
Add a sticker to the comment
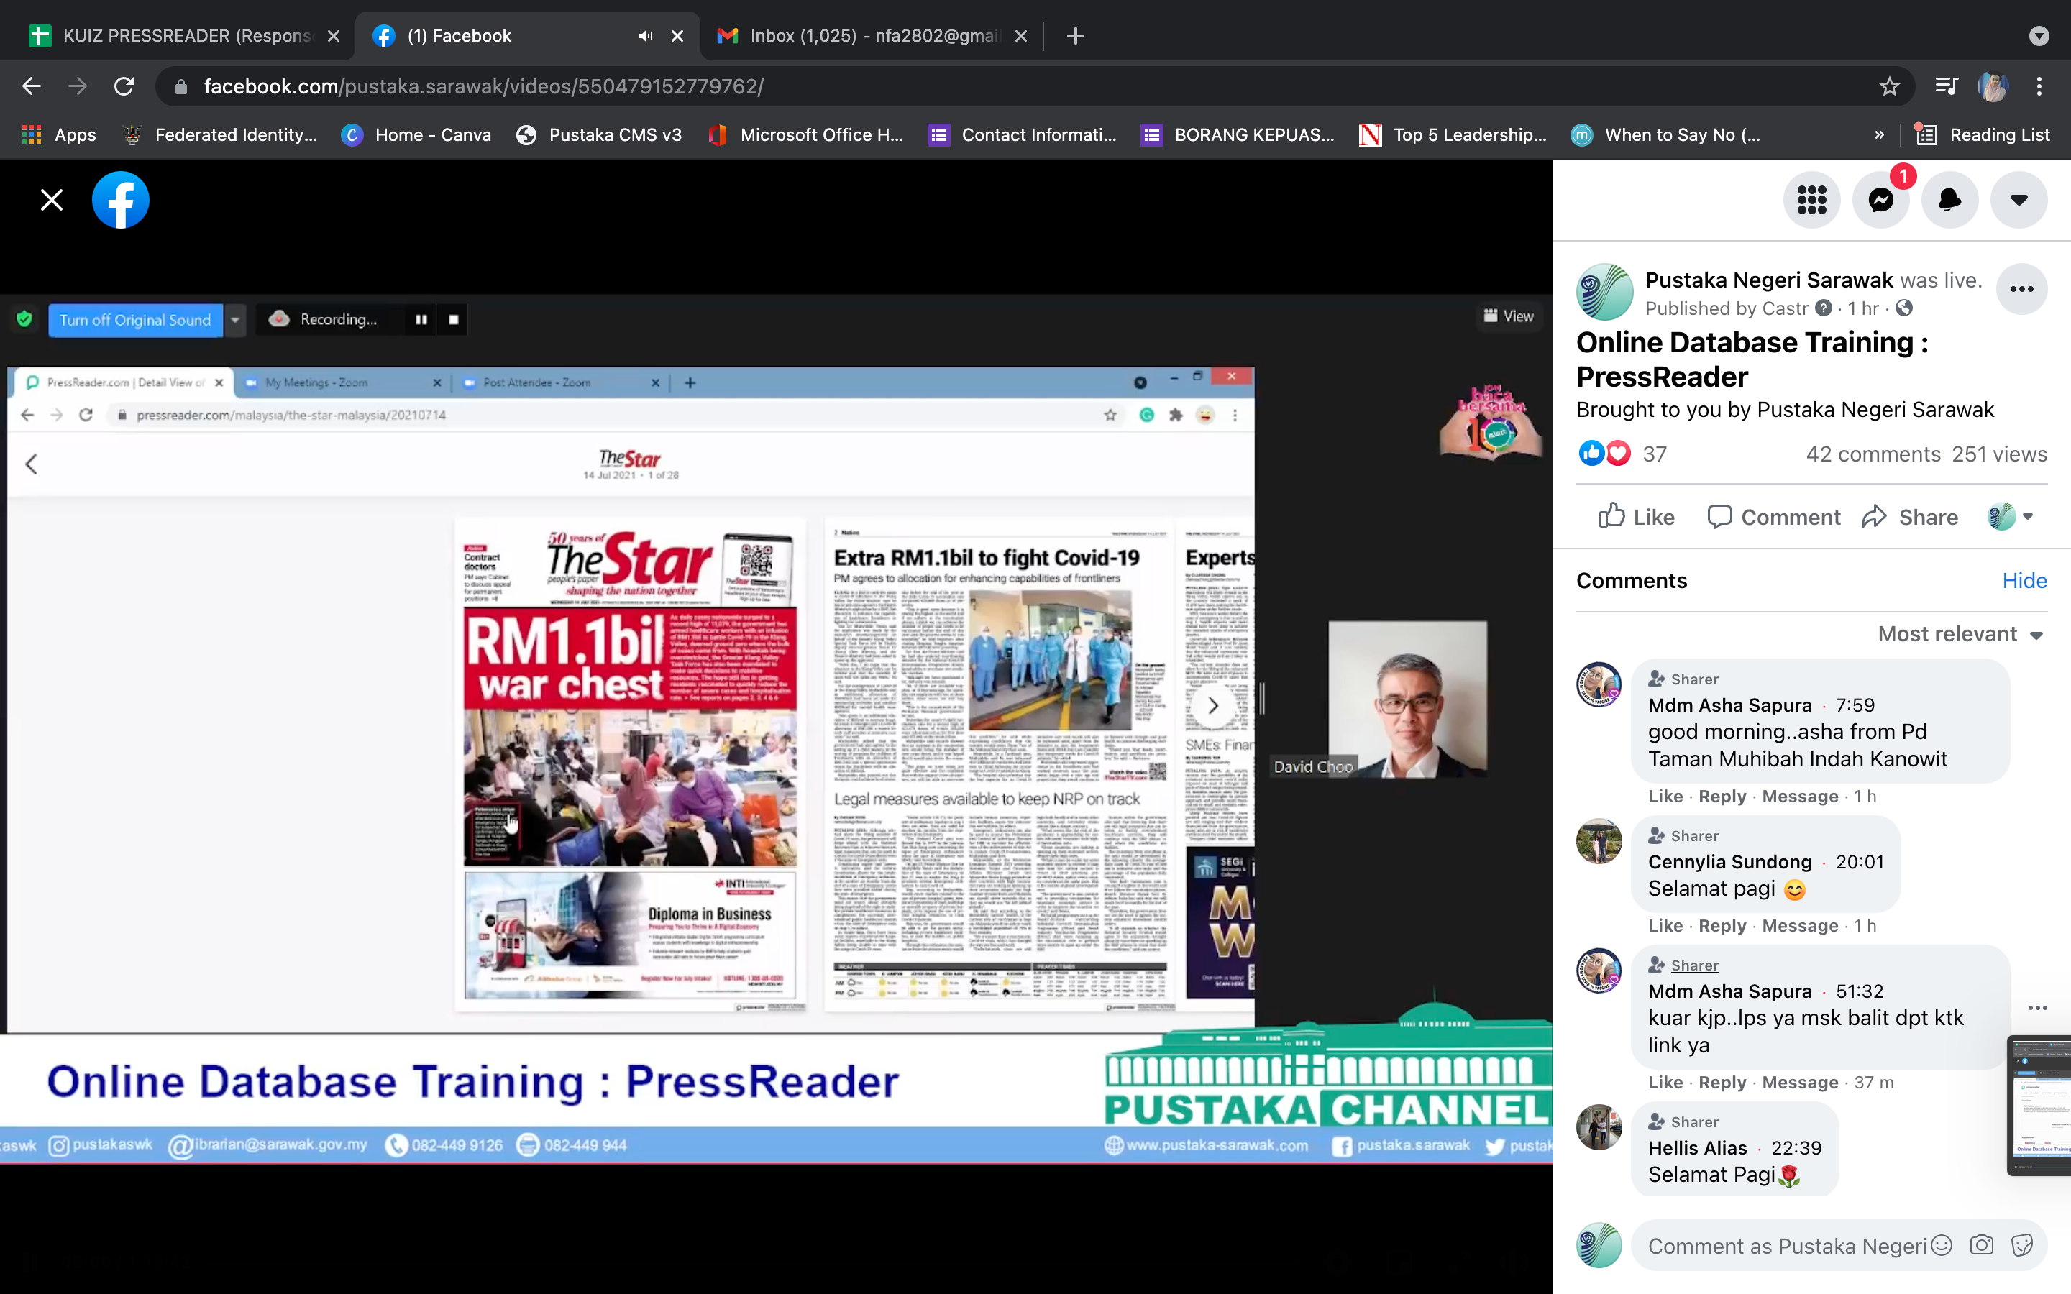[2021, 1245]
